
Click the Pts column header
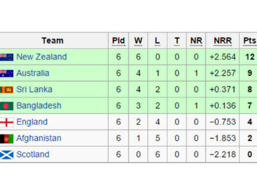(249, 41)
